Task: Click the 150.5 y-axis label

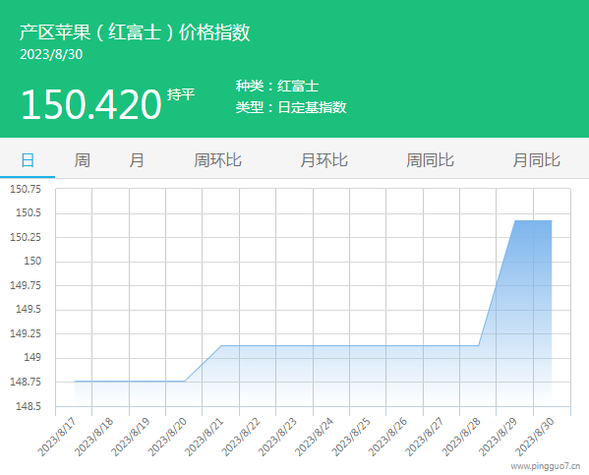Action: point(29,213)
